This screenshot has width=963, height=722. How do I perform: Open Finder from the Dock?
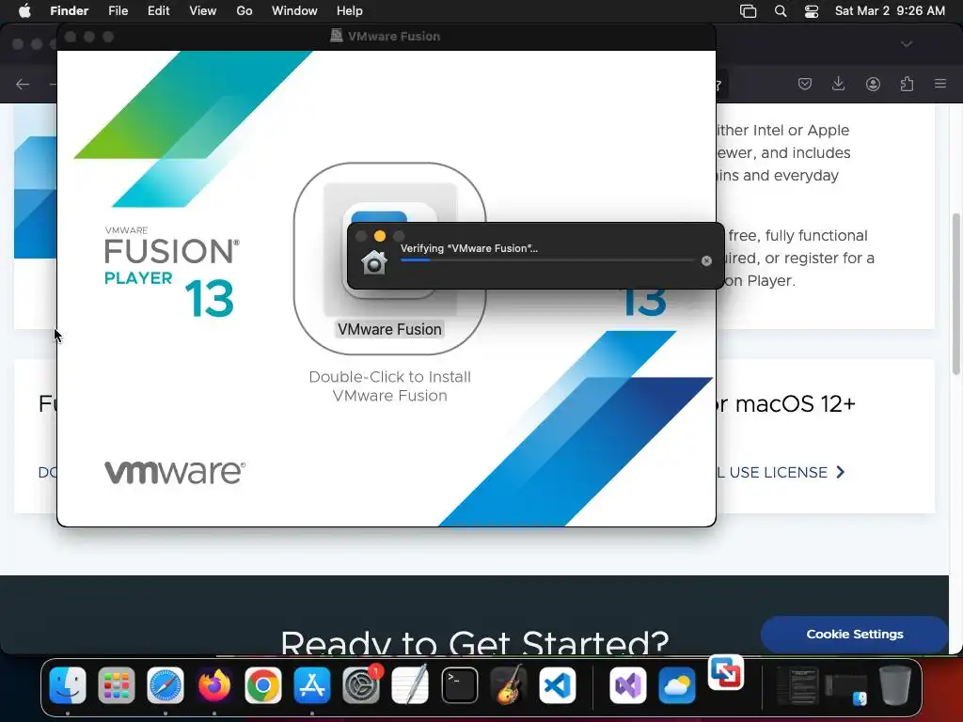(68, 684)
